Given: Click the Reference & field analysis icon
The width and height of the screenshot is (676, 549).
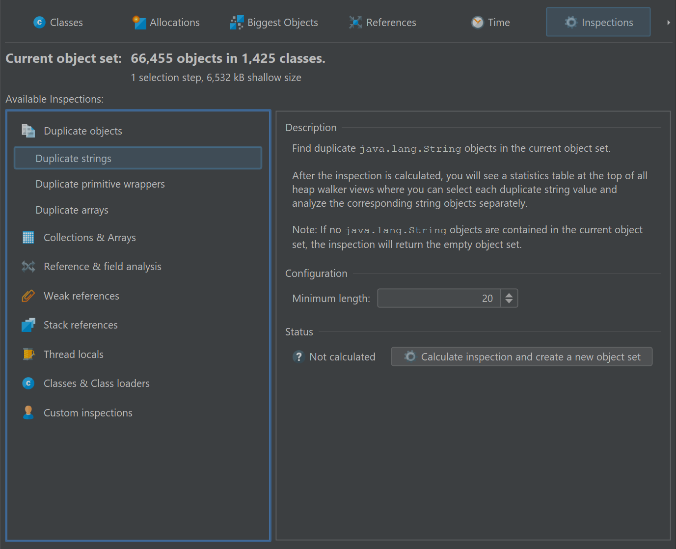Looking at the screenshot, I should point(28,266).
